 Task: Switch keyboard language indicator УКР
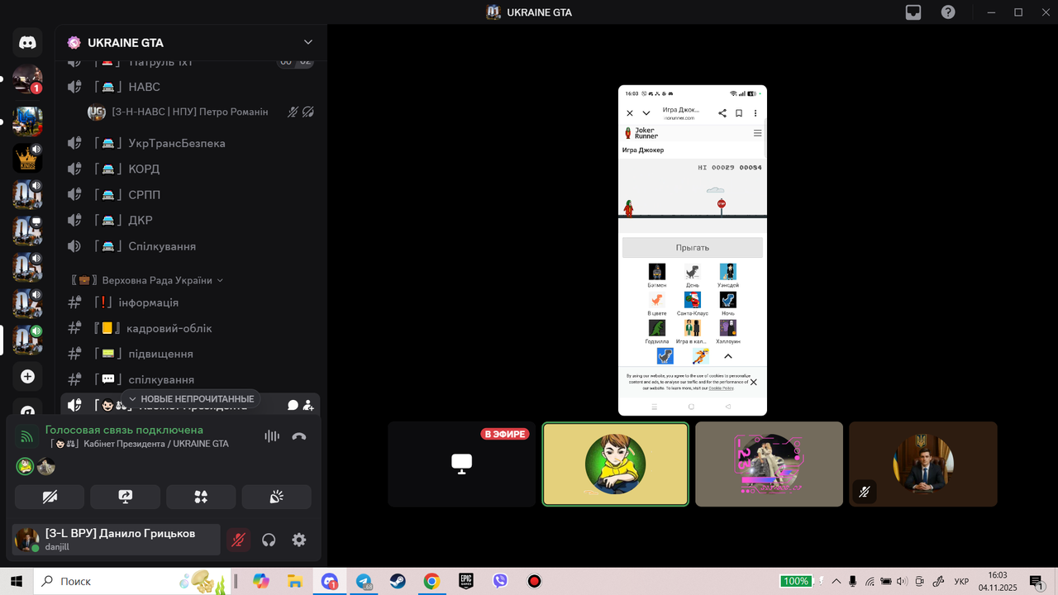[961, 581]
